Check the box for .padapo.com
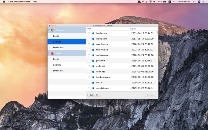 tap(89, 55)
